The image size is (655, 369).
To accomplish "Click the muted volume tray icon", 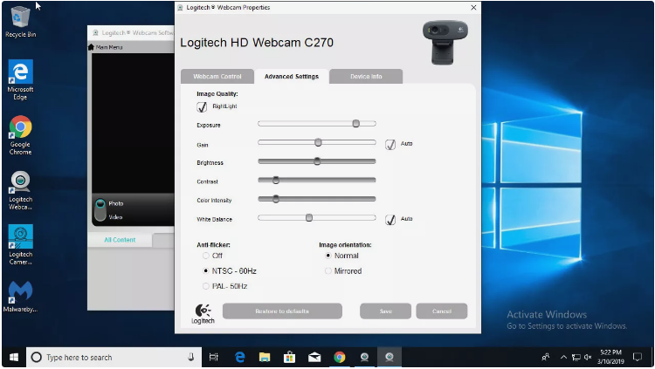I will (588, 358).
